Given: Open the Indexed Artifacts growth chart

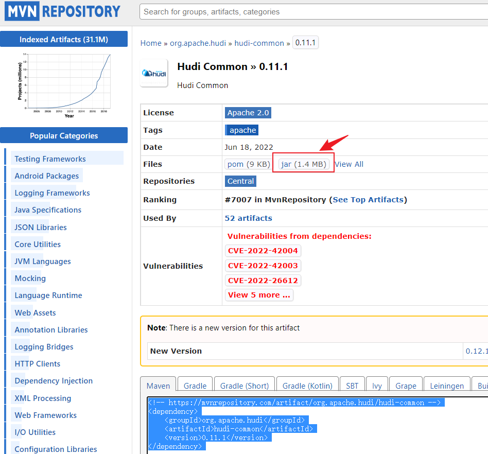Looking at the screenshot, I should point(64,86).
